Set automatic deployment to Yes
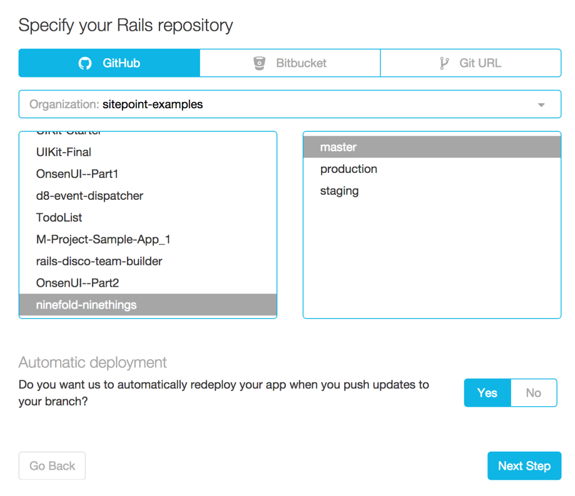This screenshot has width=575, height=496. (x=487, y=393)
